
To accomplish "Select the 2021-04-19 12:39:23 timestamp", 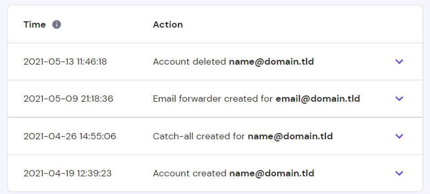I will [x=67, y=173].
